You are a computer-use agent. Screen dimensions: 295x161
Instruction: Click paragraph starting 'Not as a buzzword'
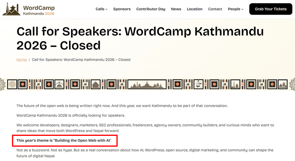point(145,153)
